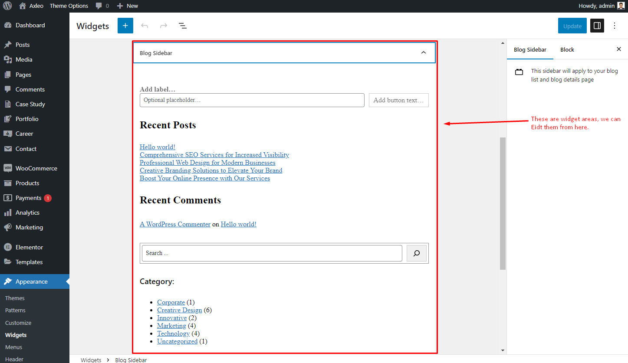Click the magnifier search button in widget
628x363 pixels.
[417, 253]
